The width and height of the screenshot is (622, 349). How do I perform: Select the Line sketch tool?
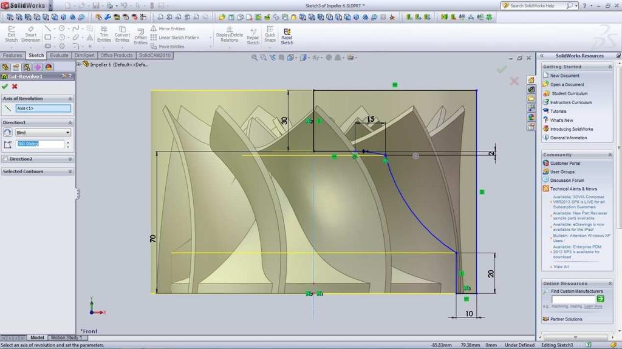(x=47, y=28)
